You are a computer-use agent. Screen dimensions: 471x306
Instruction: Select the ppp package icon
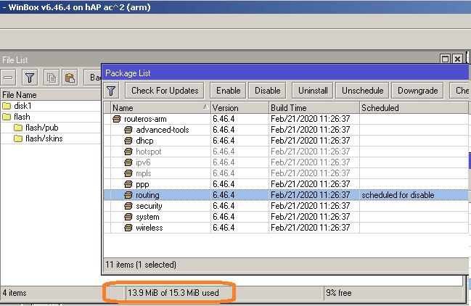(x=128, y=184)
